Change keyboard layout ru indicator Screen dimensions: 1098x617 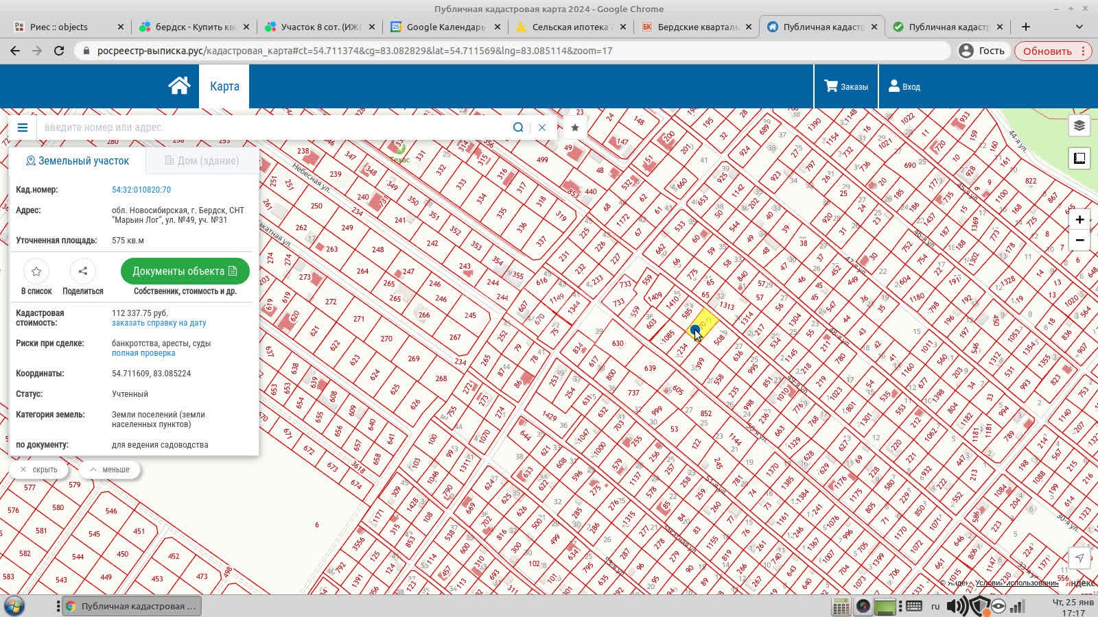pyautogui.click(x=935, y=607)
